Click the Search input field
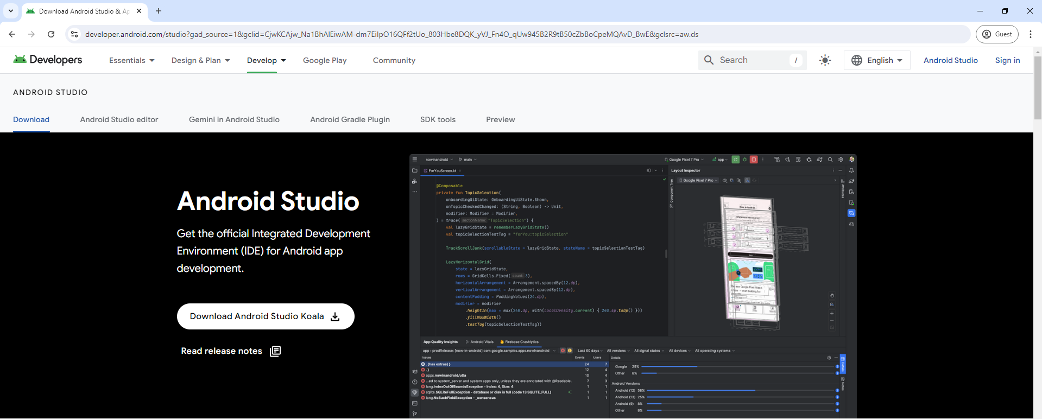 pyautogui.click(x=752, y=60)
